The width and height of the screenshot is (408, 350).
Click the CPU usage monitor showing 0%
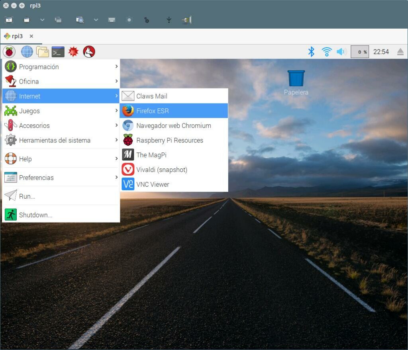point(359,51)
